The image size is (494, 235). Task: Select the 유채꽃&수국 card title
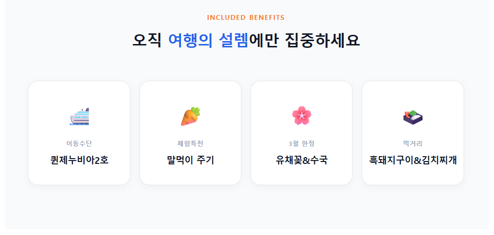coord(301,160)
